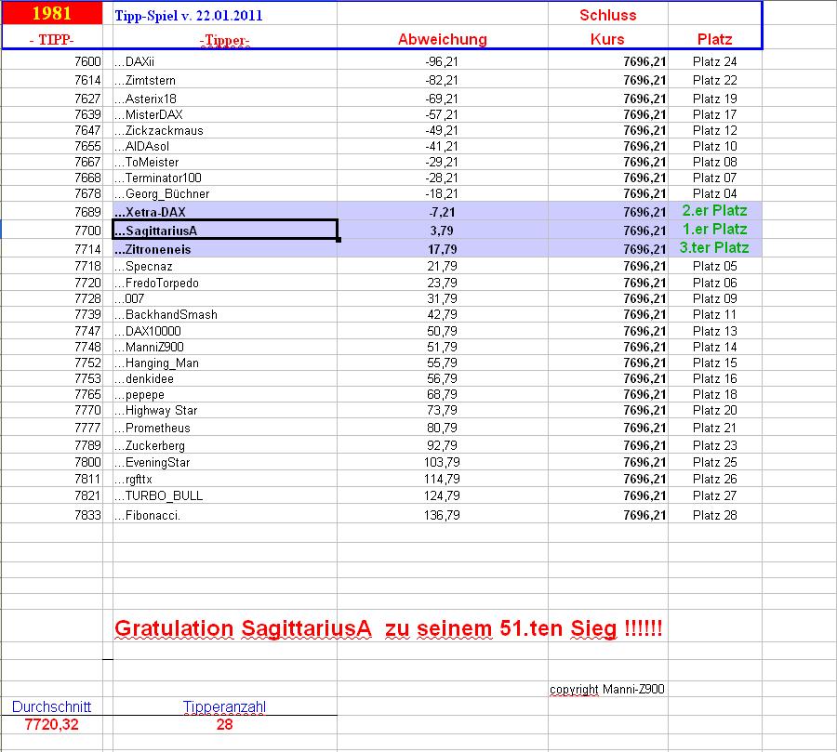
Task: Click the fill handle of the SagittariusA cell
Action: pos(339,240)
